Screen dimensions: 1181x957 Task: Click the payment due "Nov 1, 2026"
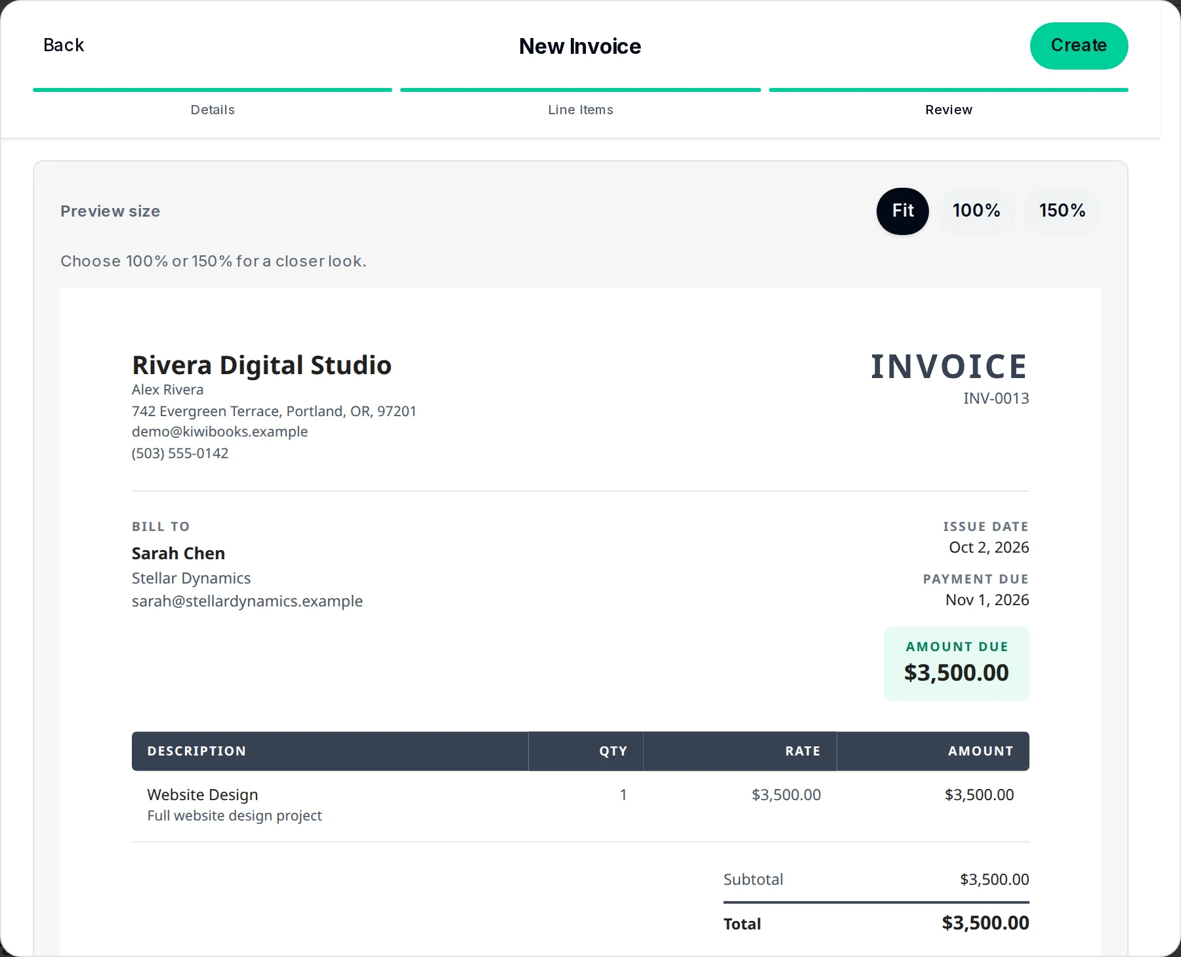click(987, 600)
